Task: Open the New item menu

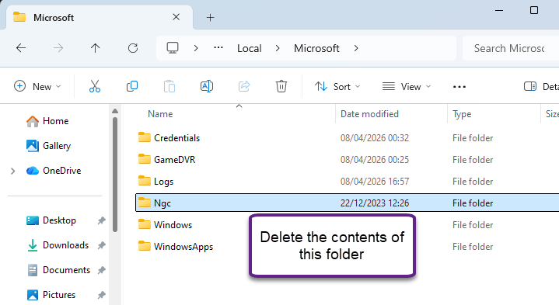Action: pos(37,86)
